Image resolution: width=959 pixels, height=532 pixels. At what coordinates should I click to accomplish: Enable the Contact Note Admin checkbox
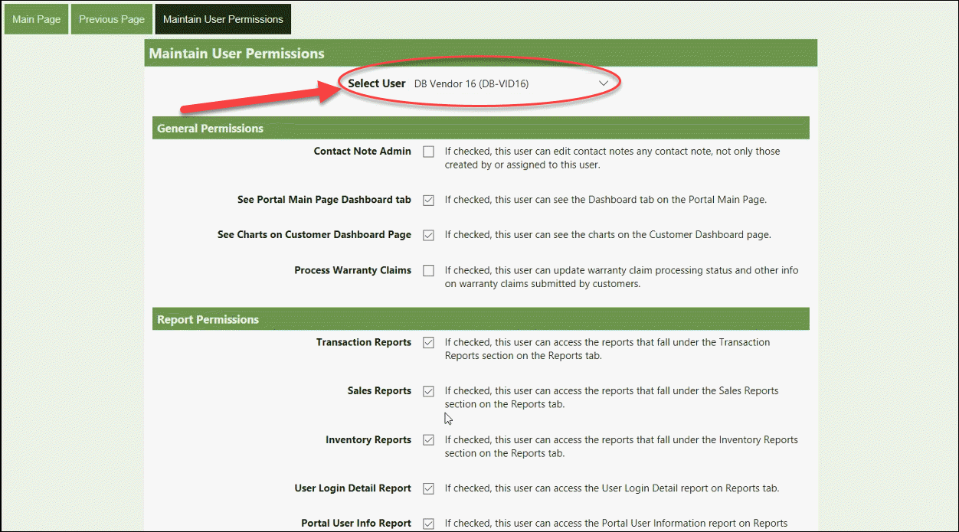(x=428, y=152)
